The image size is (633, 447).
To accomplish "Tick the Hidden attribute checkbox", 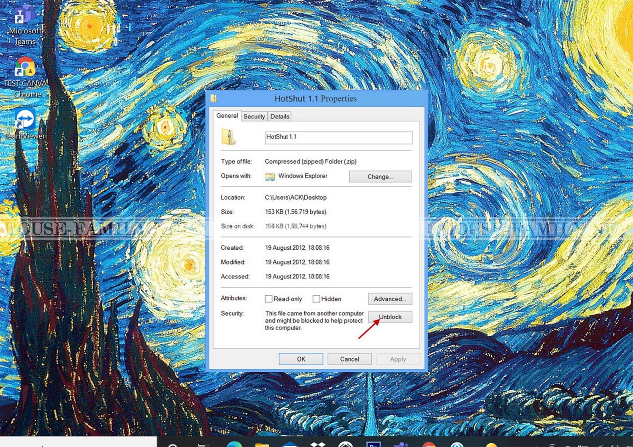I will coord(316,299).
